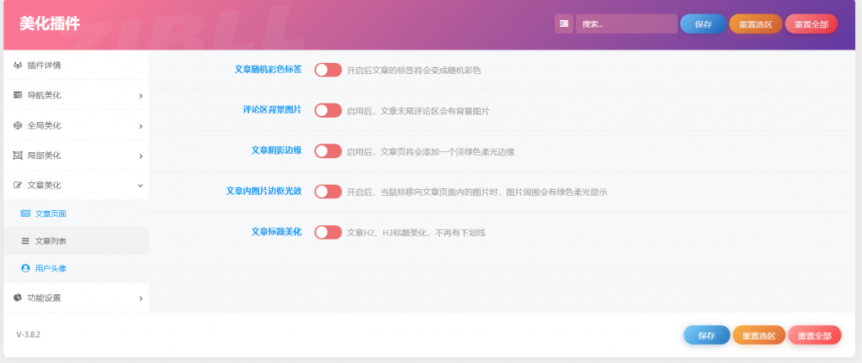
Task: Click the top 重置选区 button
Action: [755, 24]
